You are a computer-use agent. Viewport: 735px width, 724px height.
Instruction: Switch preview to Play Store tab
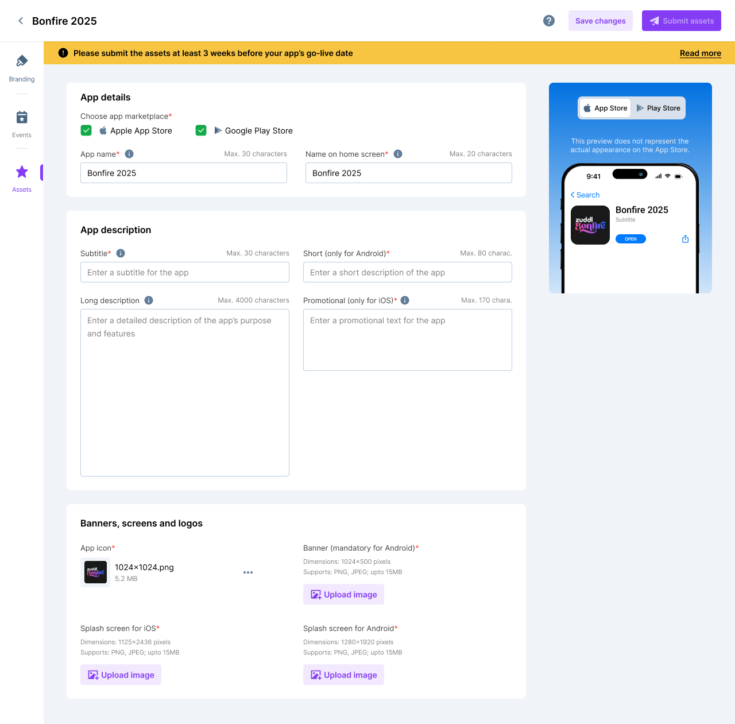[658, 108]
